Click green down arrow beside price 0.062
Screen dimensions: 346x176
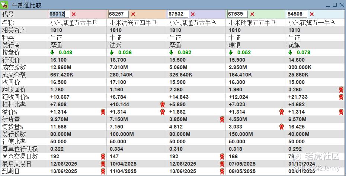pyautogui.click(x=171, y=52)
